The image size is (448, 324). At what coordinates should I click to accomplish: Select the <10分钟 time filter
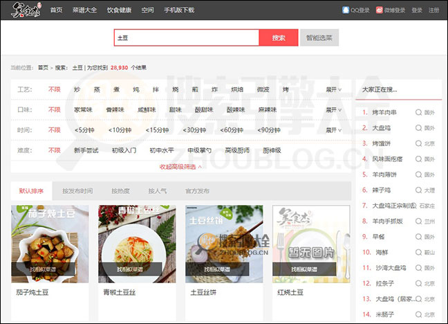click(x=120, y=129)
